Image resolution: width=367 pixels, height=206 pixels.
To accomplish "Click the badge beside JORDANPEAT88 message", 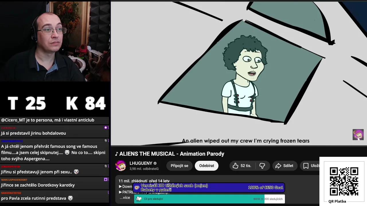I will tap(106, 166).
